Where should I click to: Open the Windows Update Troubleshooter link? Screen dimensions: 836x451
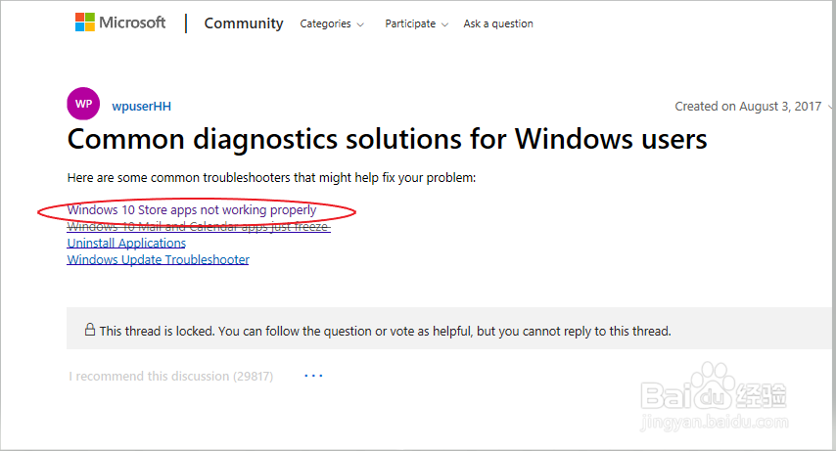(158, 259)
